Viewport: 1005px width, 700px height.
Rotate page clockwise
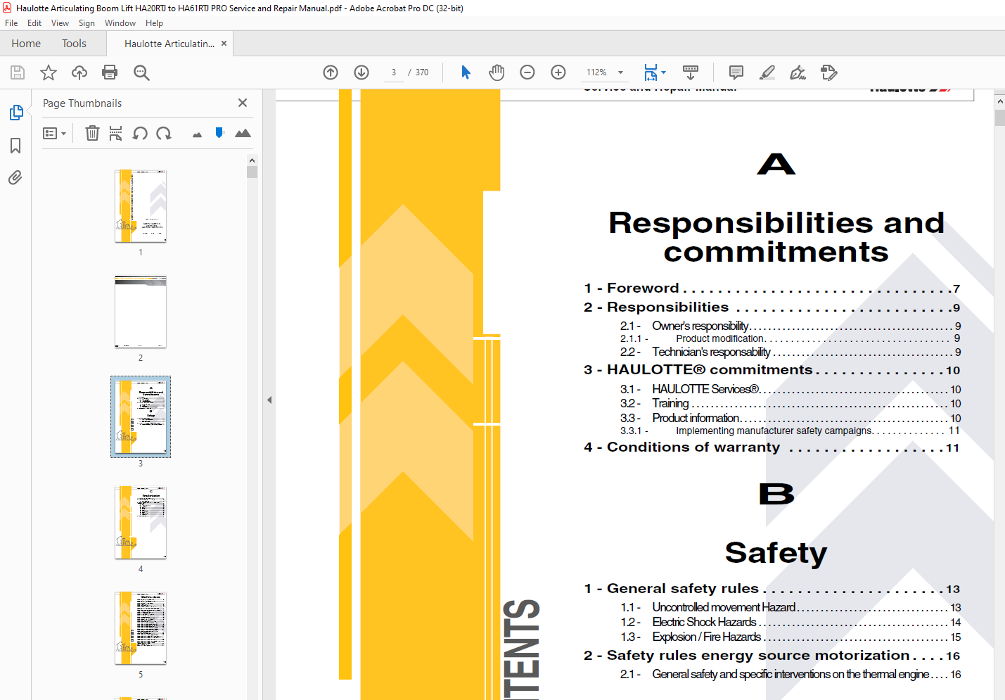click(x=164, y=133)
